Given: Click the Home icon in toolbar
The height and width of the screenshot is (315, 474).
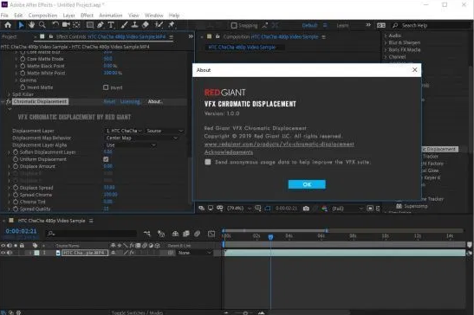Looking at the screenshot, I should click(8, 25).
